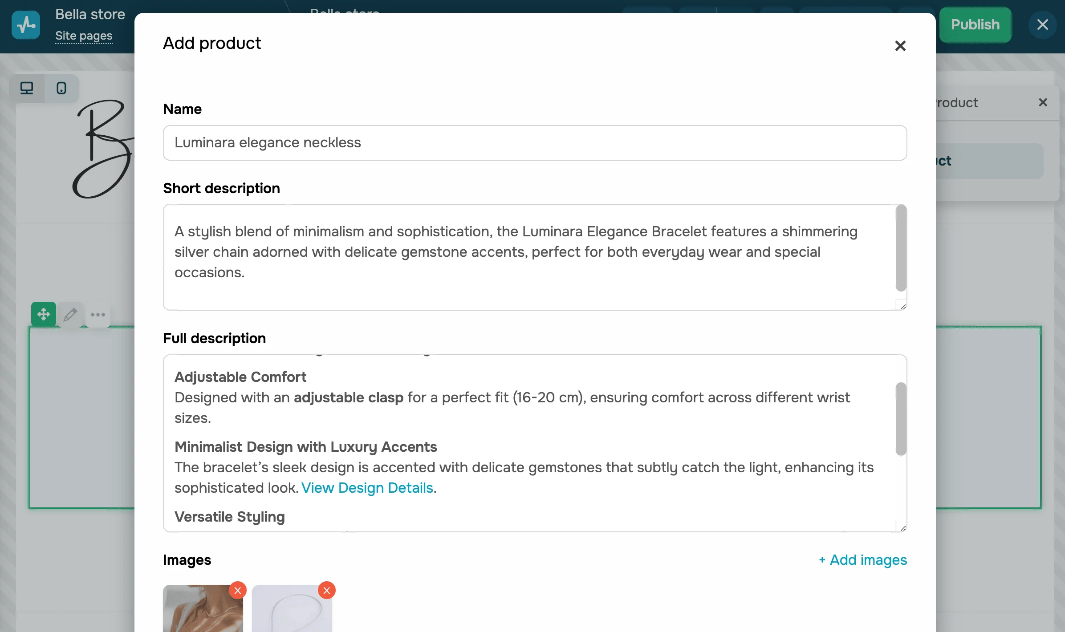Click the site builder logo icon

click(x=26, y=25)
